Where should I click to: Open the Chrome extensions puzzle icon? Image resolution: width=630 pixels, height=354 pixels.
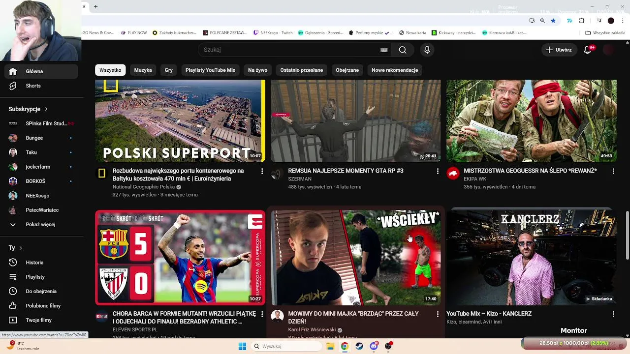(x=582, y=21)
